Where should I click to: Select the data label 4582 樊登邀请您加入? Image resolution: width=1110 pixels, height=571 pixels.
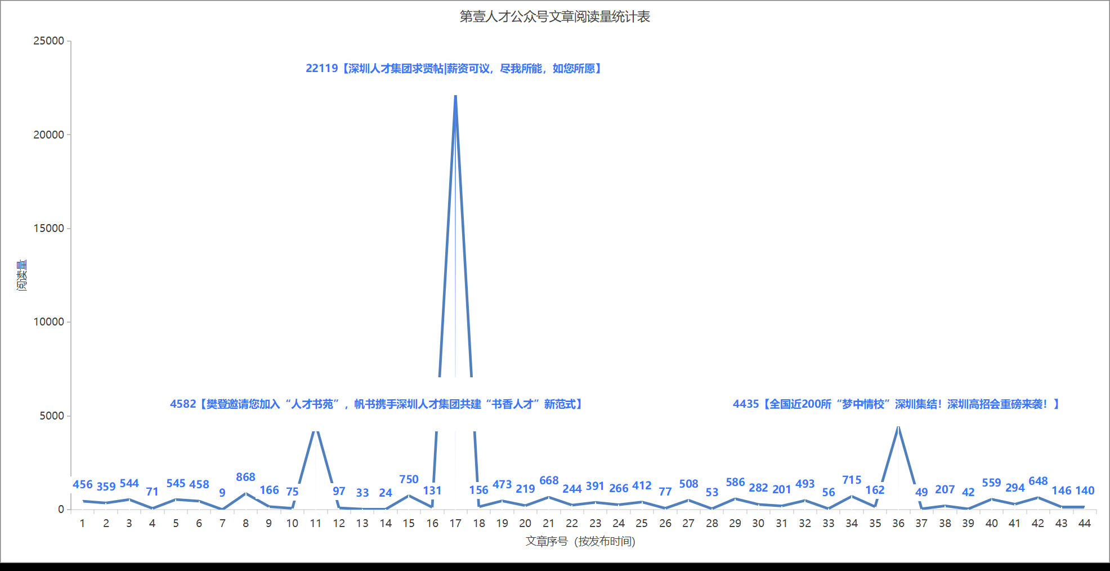pos(378,404)
